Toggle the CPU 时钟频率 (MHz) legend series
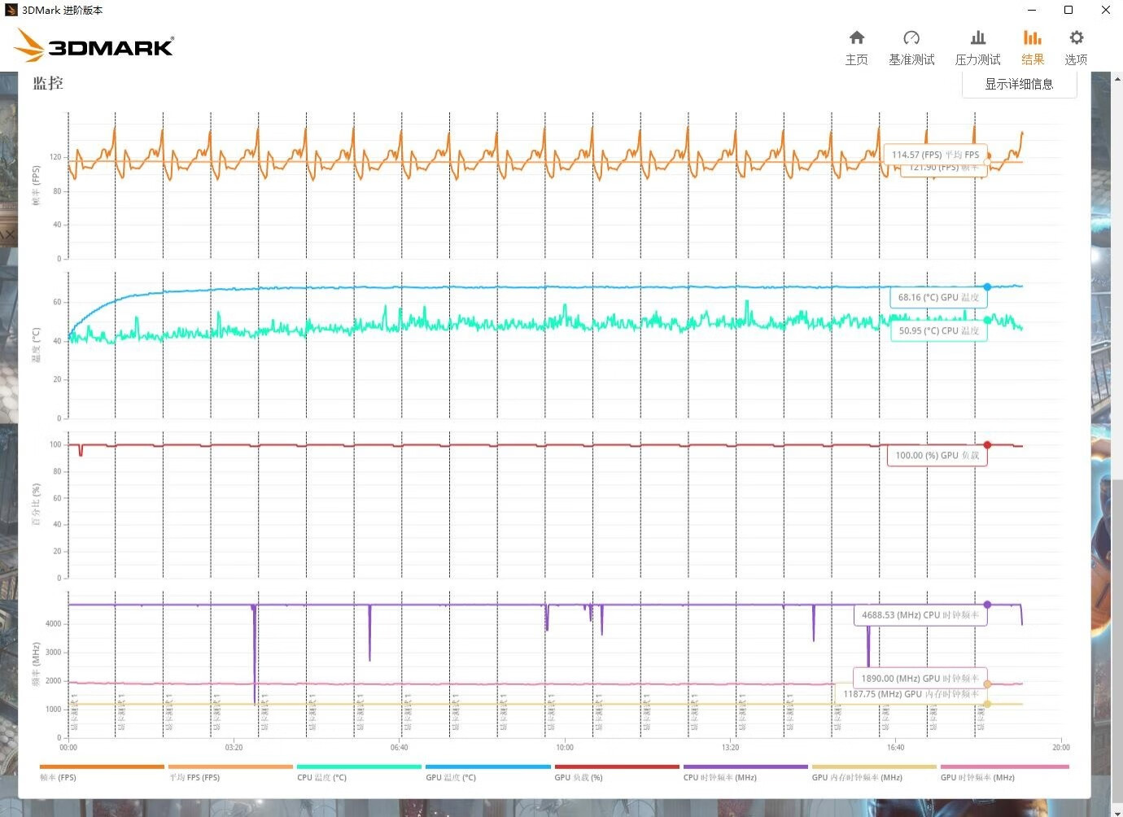The height and width of the screenshot is (817, 1123). (x=745, y=772)
